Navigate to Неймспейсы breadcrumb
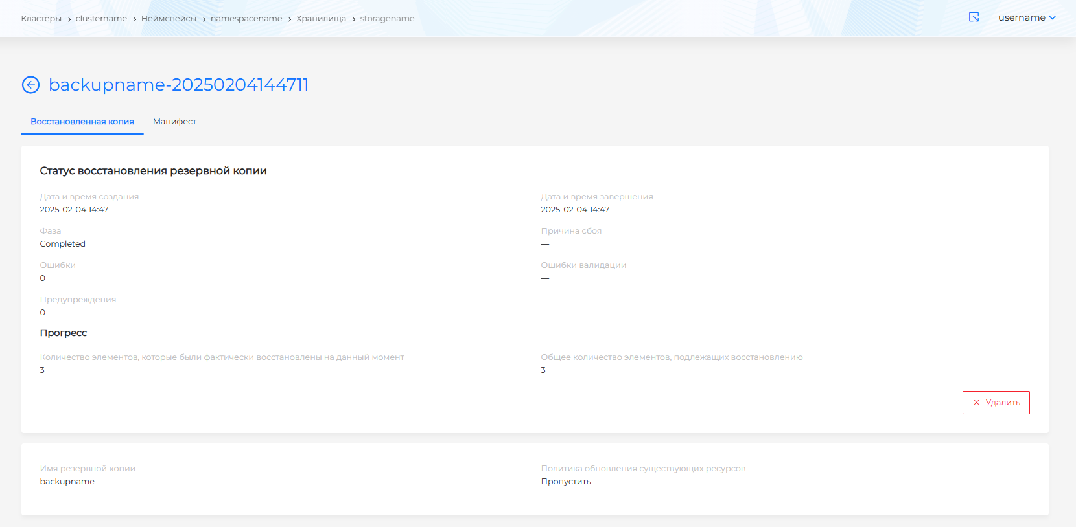The height and width of the screenshot is (527, 1076). pyautogui.click(x=169, y=19)
